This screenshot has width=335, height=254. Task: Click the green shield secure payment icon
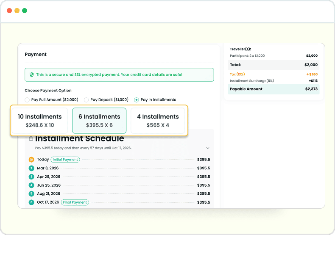click(x=31, y=75)
